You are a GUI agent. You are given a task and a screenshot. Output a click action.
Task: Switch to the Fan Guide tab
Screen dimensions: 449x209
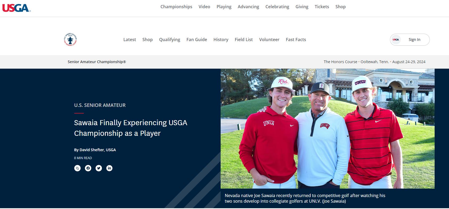196,39
